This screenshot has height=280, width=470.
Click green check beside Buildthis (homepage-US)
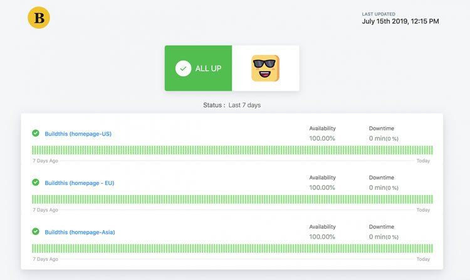click(36, 133)
